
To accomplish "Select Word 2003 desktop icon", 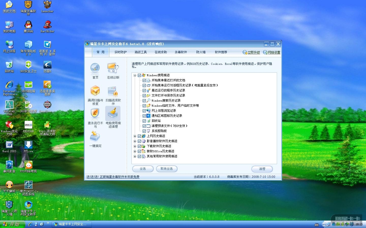I will 9,147.
